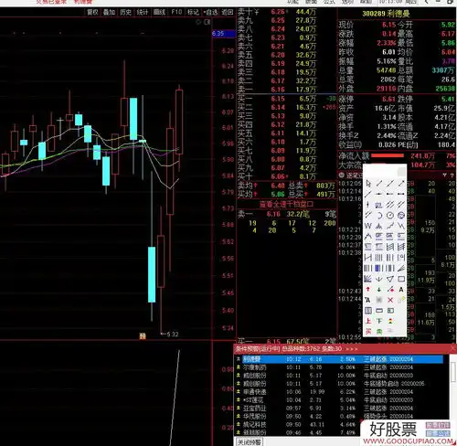This screenshot has height=446, width=457.
Task: Select the W wave pattern tool
Action: point(368,226)
